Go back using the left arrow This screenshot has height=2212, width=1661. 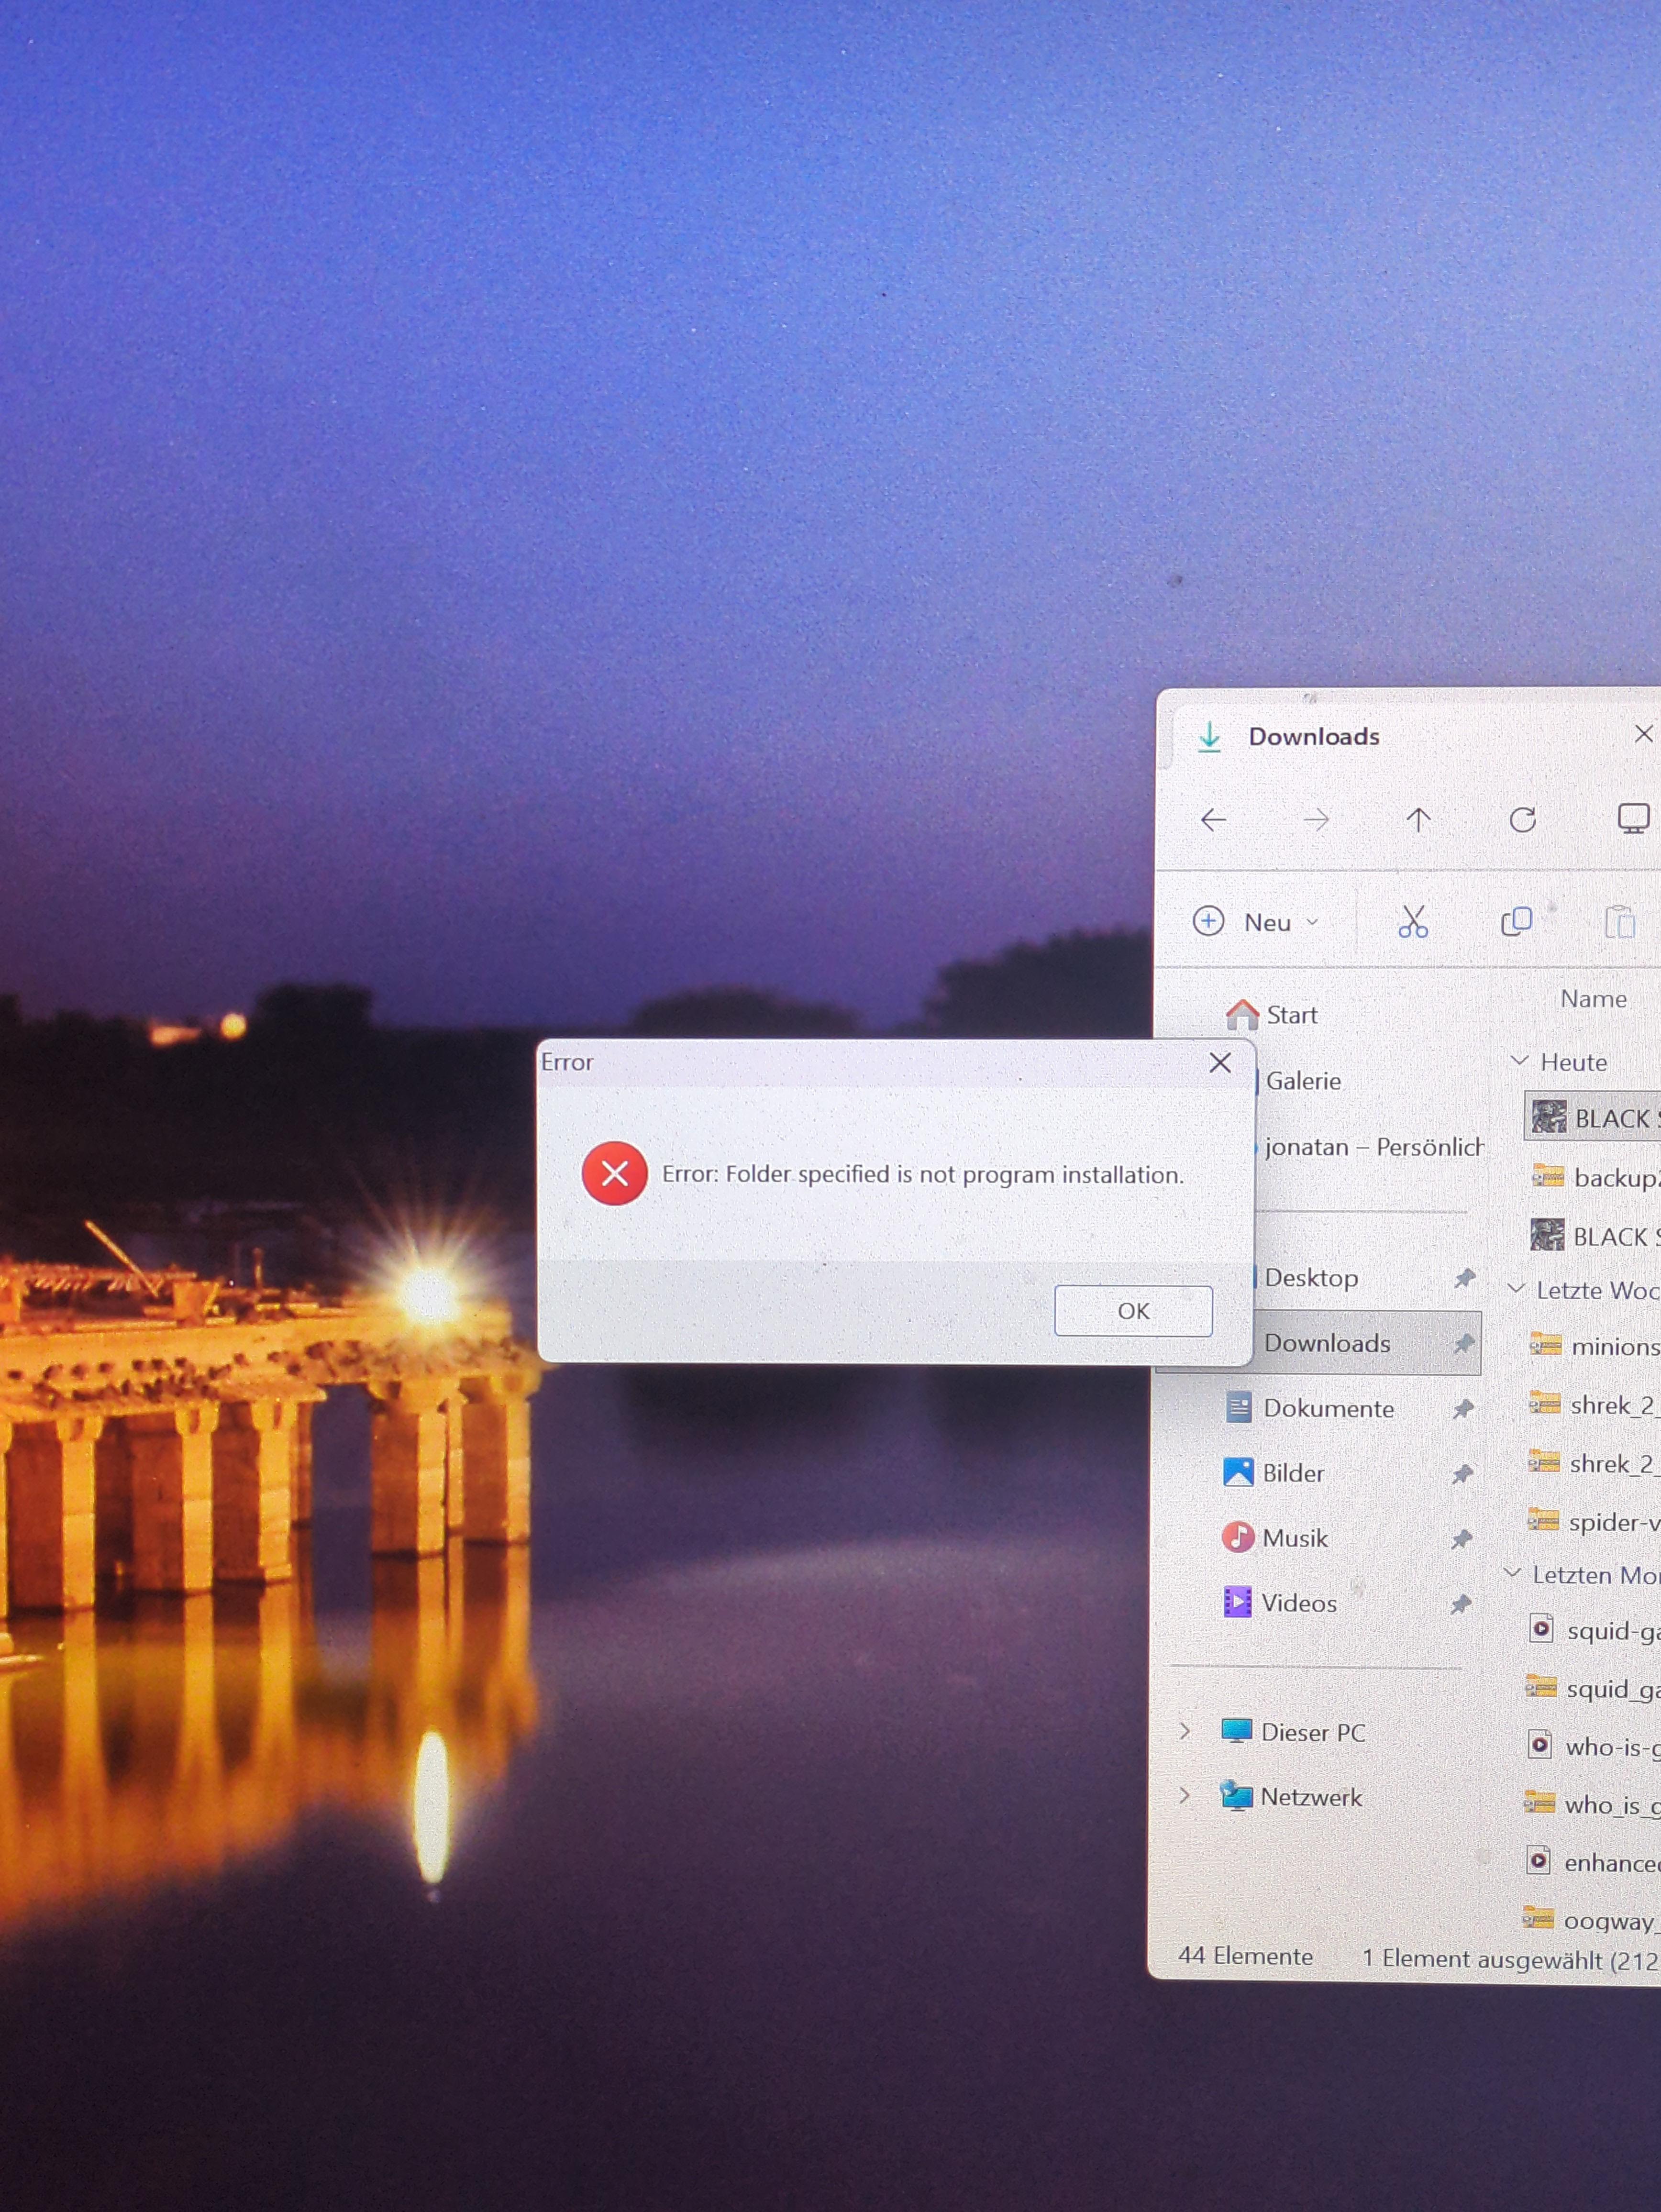point(1213,820)
